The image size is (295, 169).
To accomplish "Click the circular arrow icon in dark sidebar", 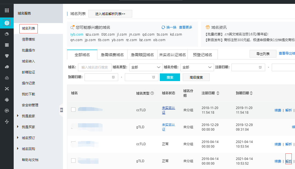I will point(7,111).
